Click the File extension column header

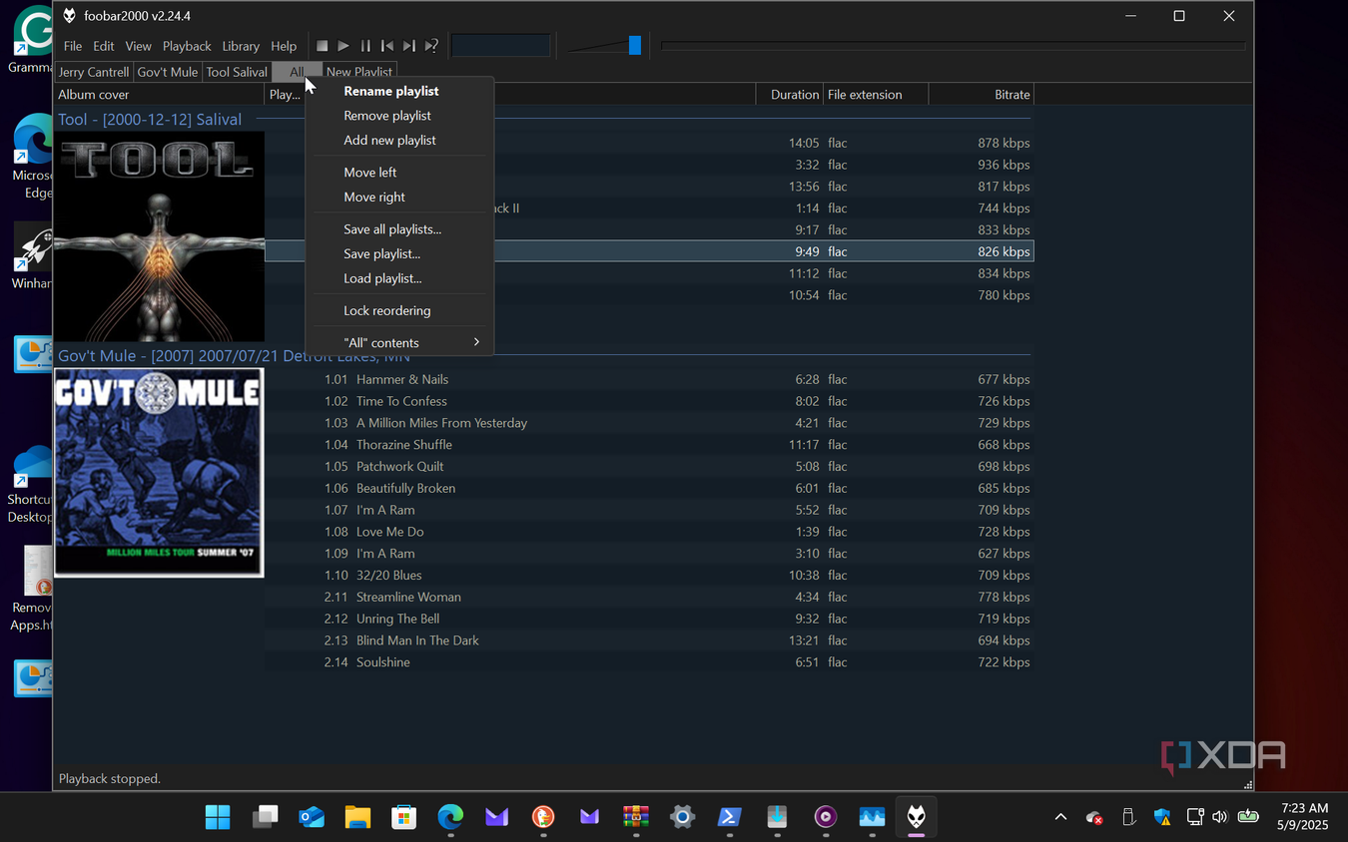pyautogui.click(x=876, y=95)
